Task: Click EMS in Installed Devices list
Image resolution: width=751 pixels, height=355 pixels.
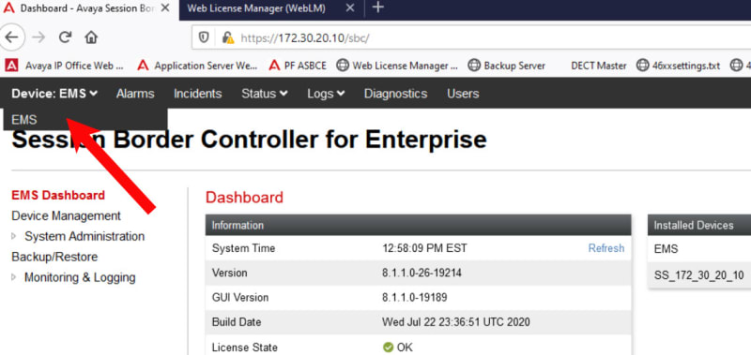Action: point(666,249)
